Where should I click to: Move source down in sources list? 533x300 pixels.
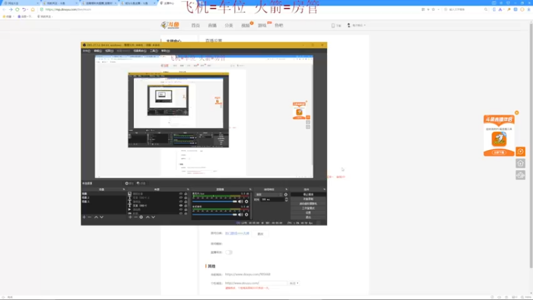click(x=153, y=217)
